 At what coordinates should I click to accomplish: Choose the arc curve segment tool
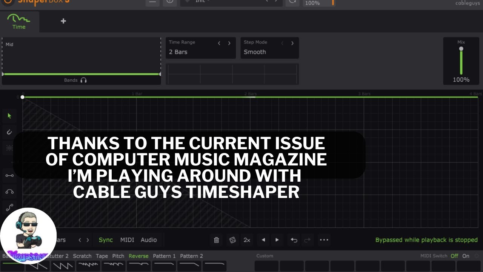coord(10,192)
